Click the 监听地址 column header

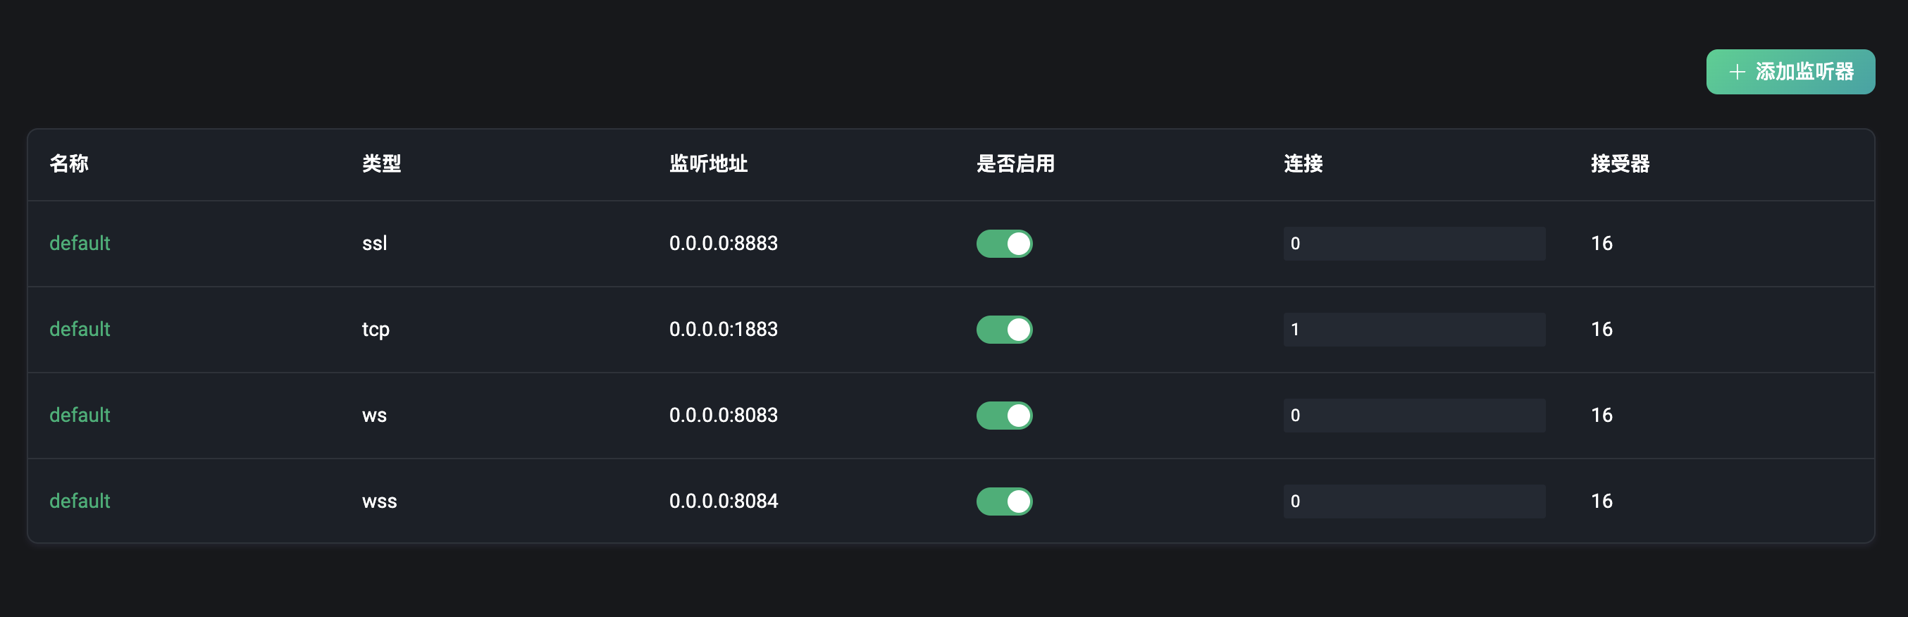[708, 163]
